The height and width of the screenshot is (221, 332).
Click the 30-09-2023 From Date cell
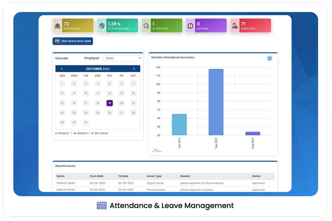tap(97, 183)
